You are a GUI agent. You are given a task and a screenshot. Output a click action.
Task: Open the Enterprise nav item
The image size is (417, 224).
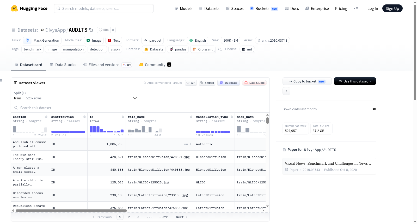pos(317,9)
